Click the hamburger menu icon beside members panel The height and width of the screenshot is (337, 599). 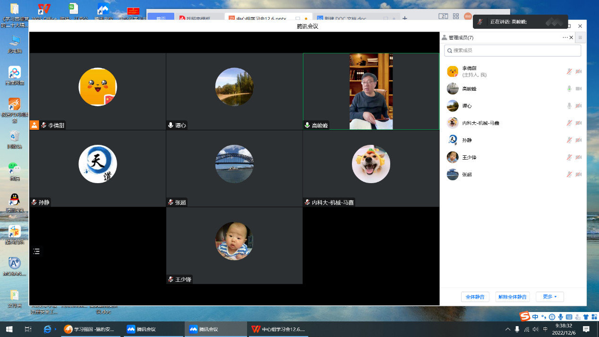pyautogui.click(x=581, y=38)
